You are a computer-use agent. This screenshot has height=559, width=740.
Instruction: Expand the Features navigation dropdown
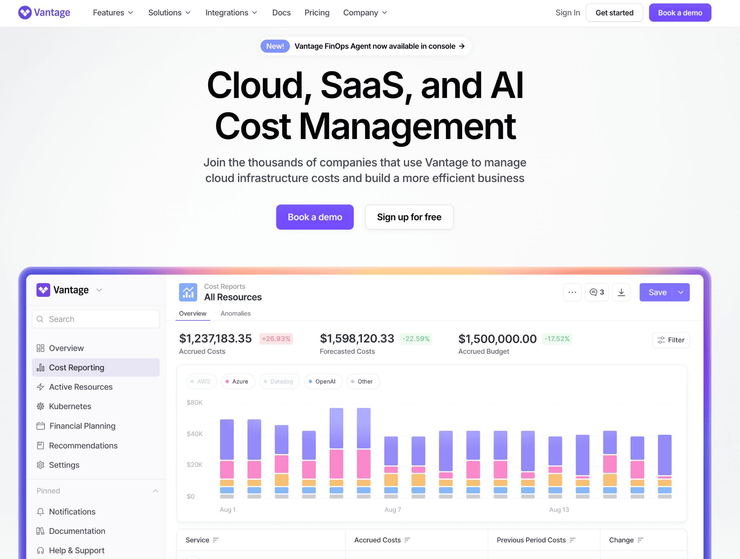point(113,13)
